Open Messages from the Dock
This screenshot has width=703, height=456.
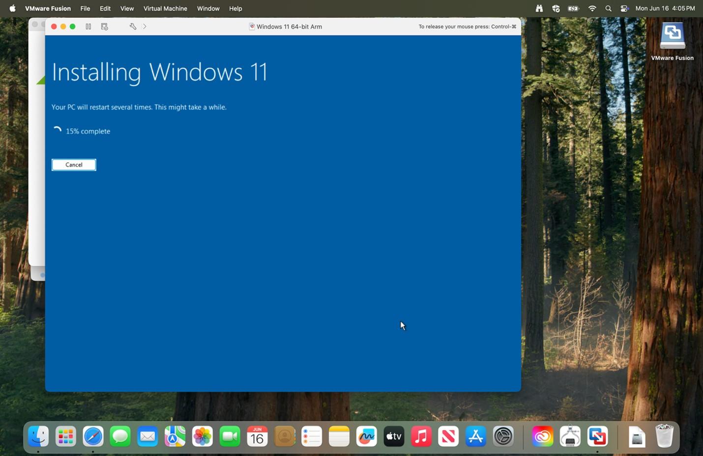click(120, 436)
